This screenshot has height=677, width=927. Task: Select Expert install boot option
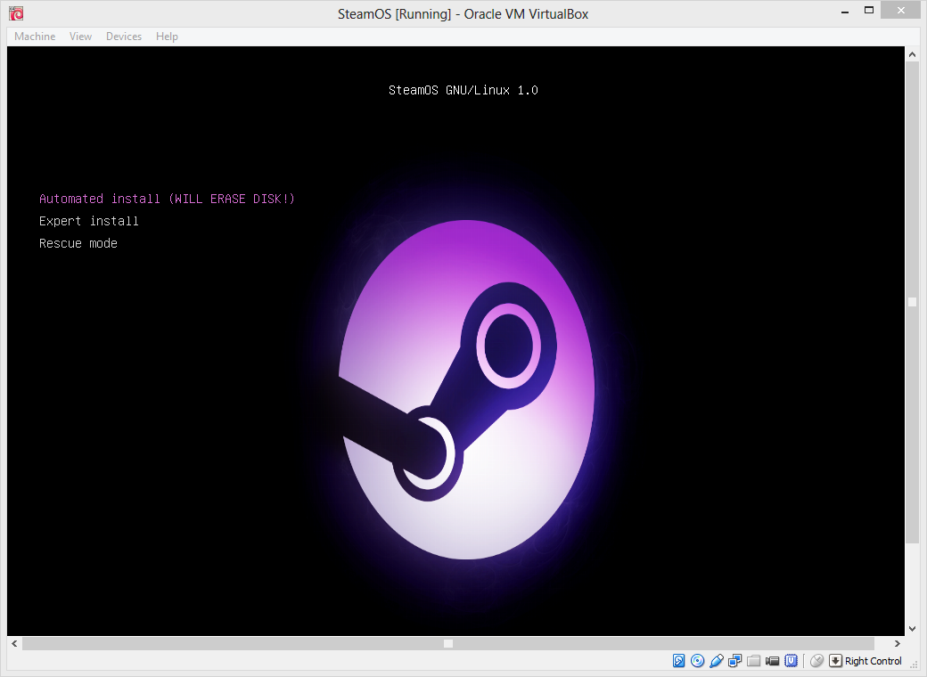click(88, 221)
